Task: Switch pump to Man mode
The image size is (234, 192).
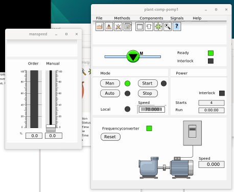Action: [x=110, y=83]
